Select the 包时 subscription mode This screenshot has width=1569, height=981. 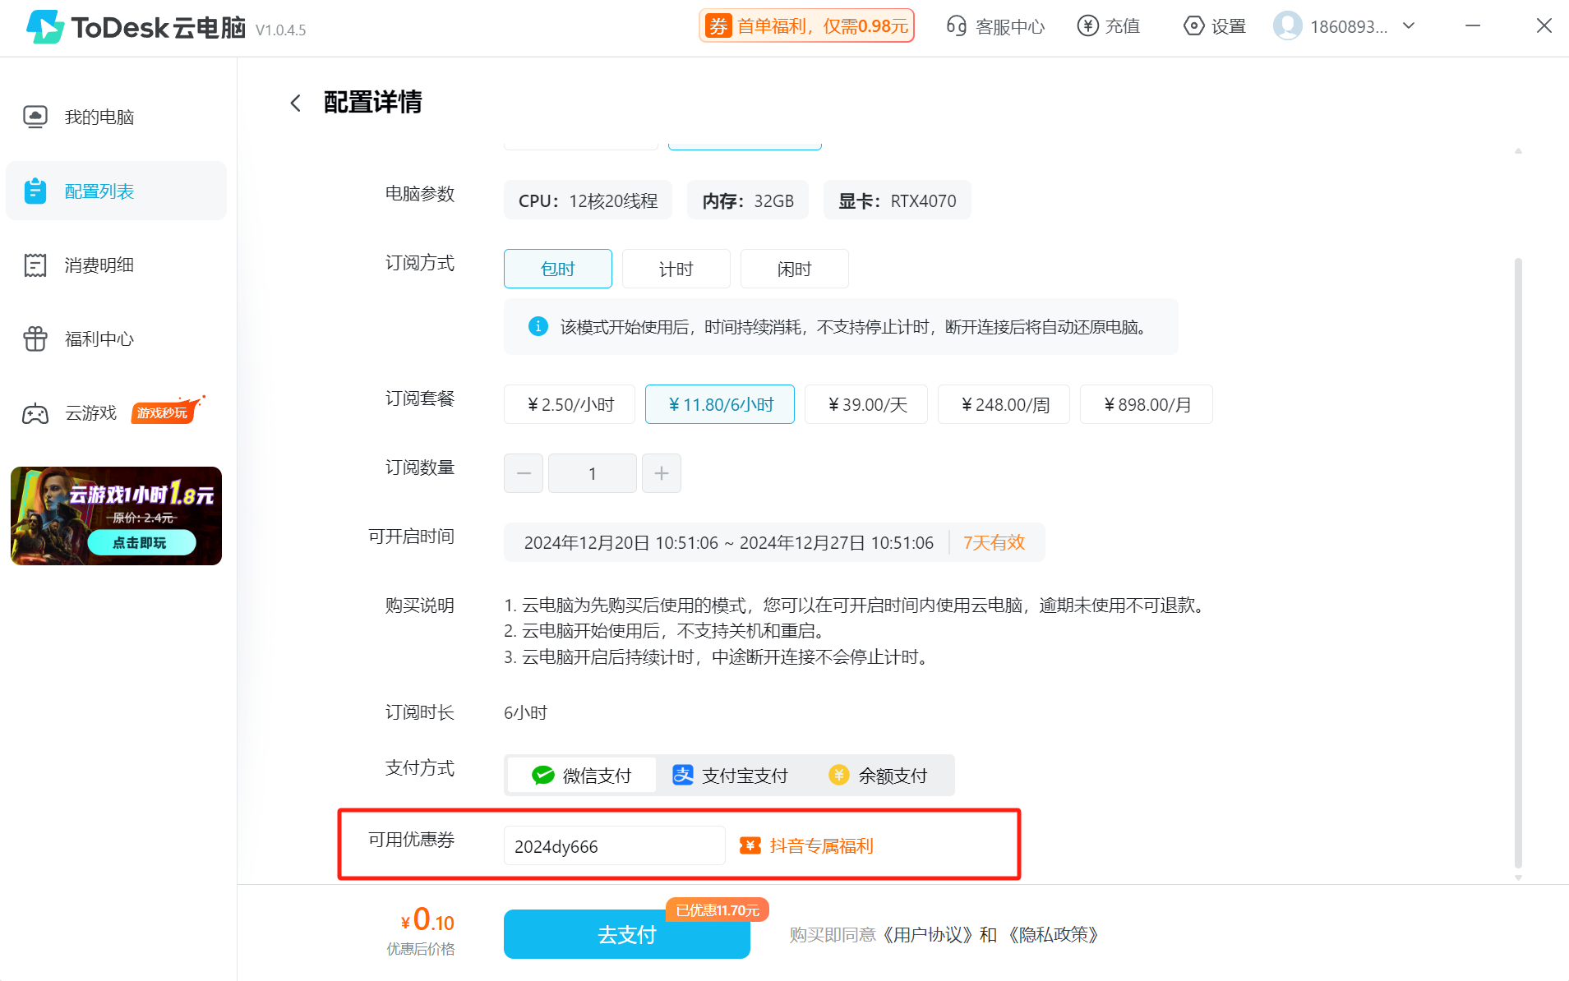(x=558, y=269)
